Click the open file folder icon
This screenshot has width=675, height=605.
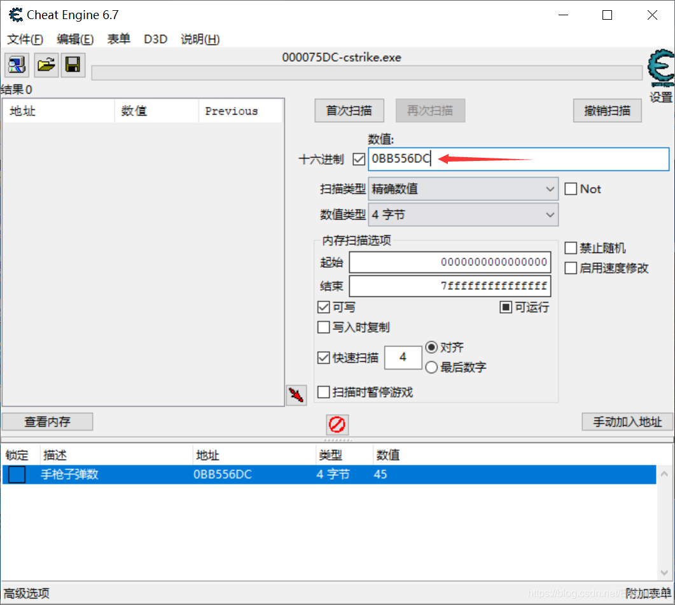coord(46,65)
